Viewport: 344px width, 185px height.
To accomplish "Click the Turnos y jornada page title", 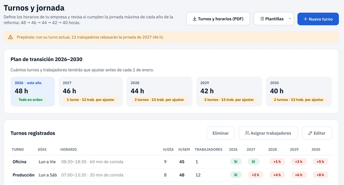I will pos(34,8).
